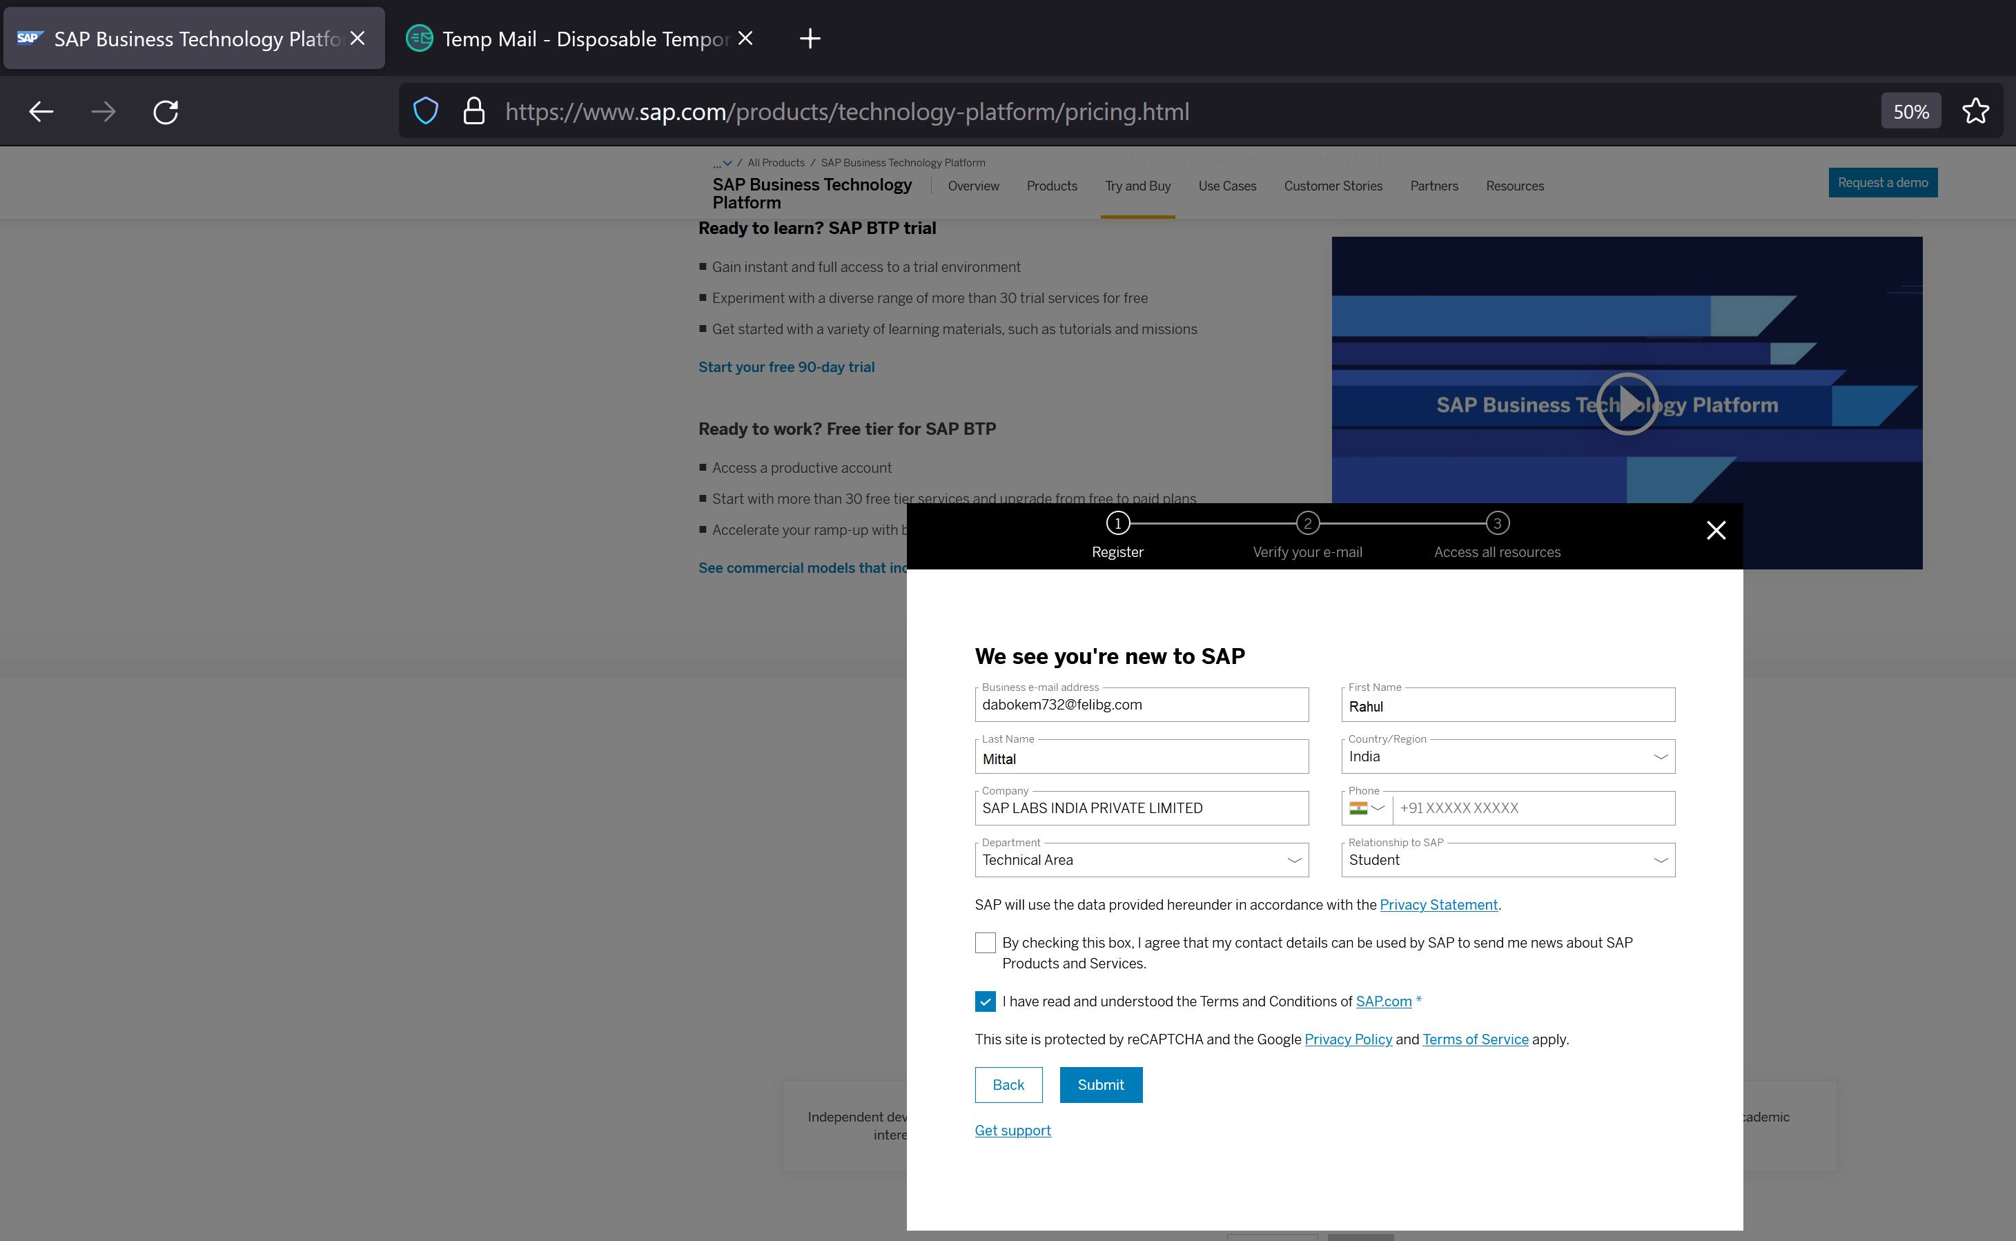The height and width of the screenshot is (1241, 2016).
Task: Click the padlock site info icon
Action: click(473, 112)
